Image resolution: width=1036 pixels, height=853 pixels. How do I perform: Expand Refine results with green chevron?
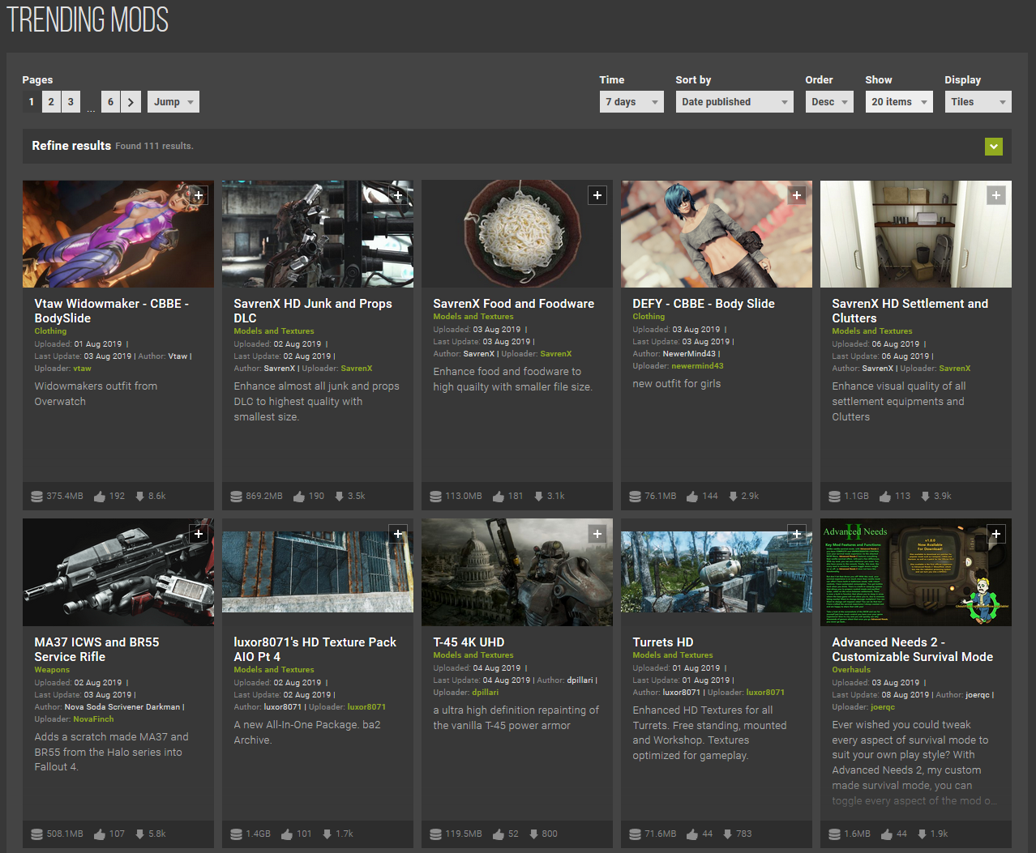(x=994, y=146)
